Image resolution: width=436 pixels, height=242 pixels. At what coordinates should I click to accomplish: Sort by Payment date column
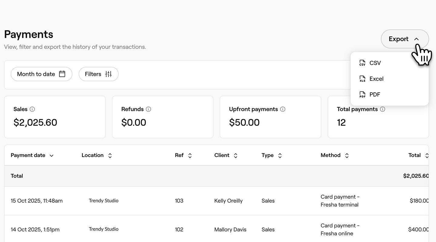(32, 155)
